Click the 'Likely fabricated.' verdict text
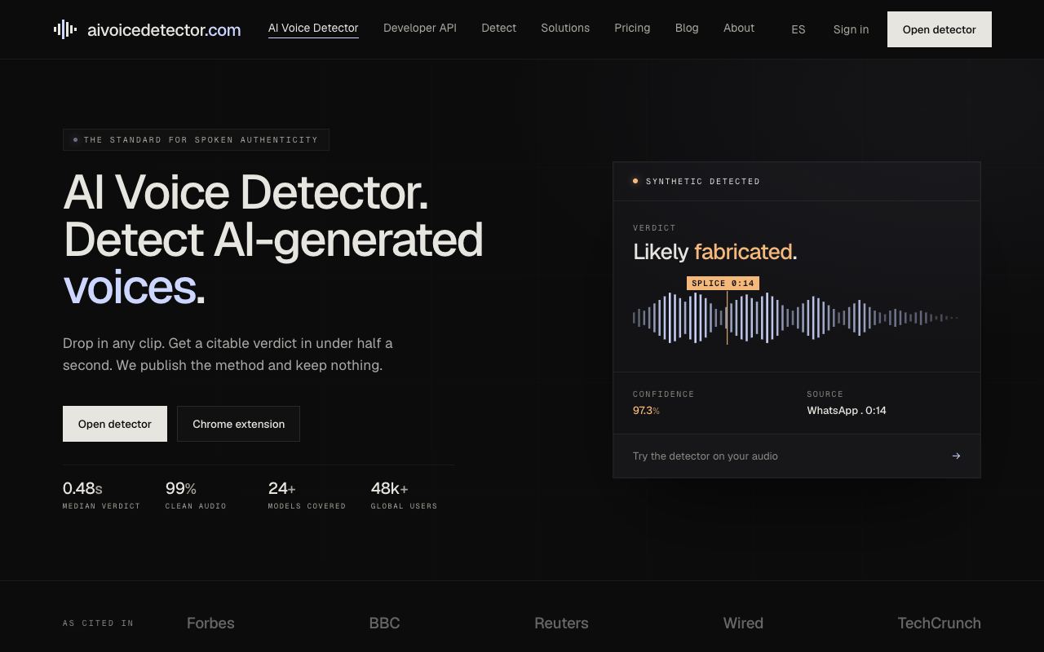1044x652 pixels. pos(715,252)
